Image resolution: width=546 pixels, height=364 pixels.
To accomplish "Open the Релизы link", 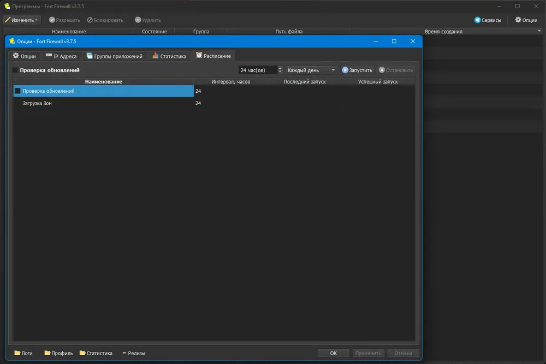I will point(133,353).
